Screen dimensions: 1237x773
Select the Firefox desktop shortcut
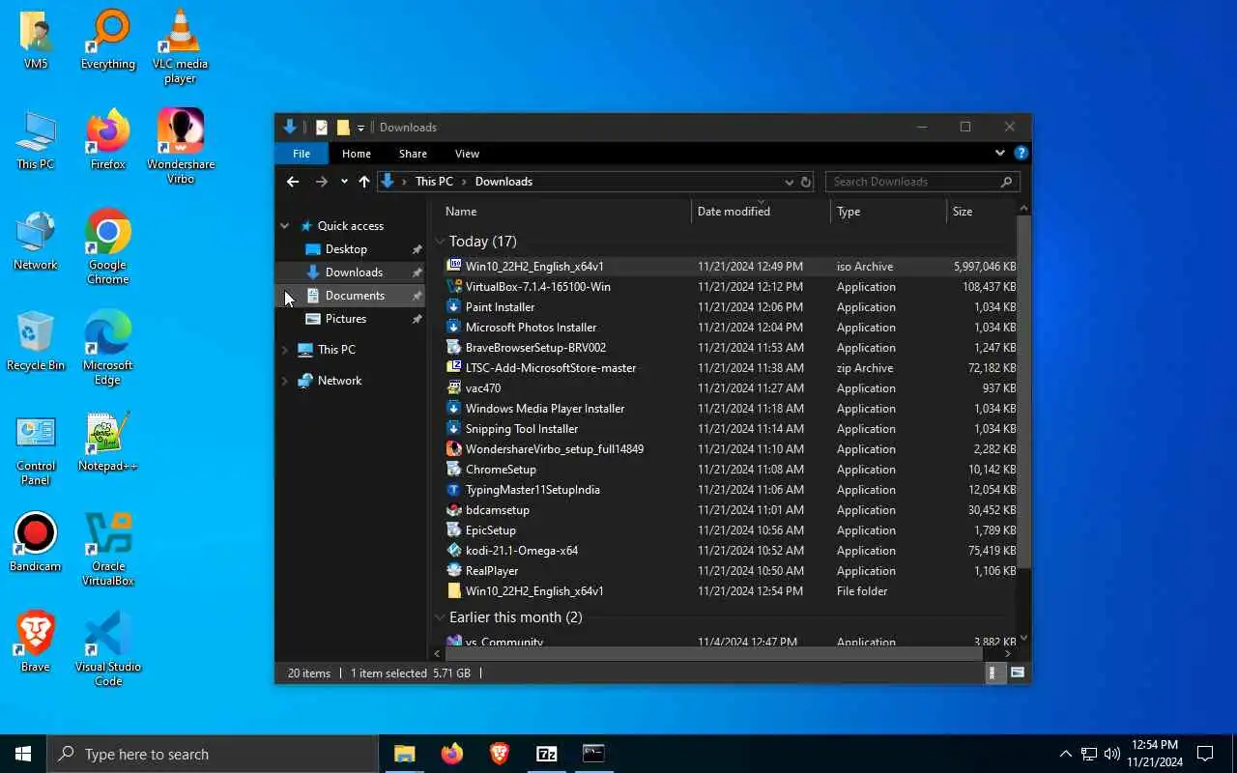coord(107,140)
